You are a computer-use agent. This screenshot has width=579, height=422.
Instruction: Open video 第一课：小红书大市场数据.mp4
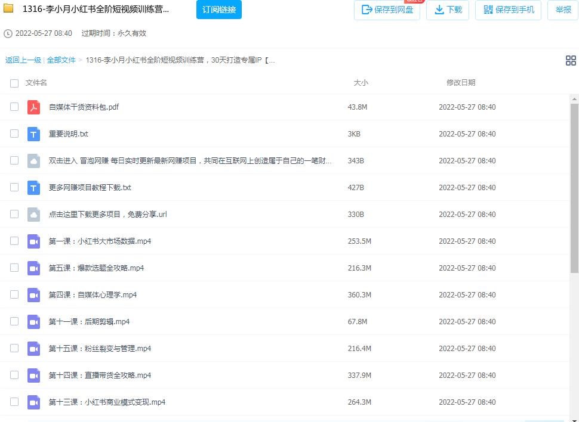(x=100, y=241)
